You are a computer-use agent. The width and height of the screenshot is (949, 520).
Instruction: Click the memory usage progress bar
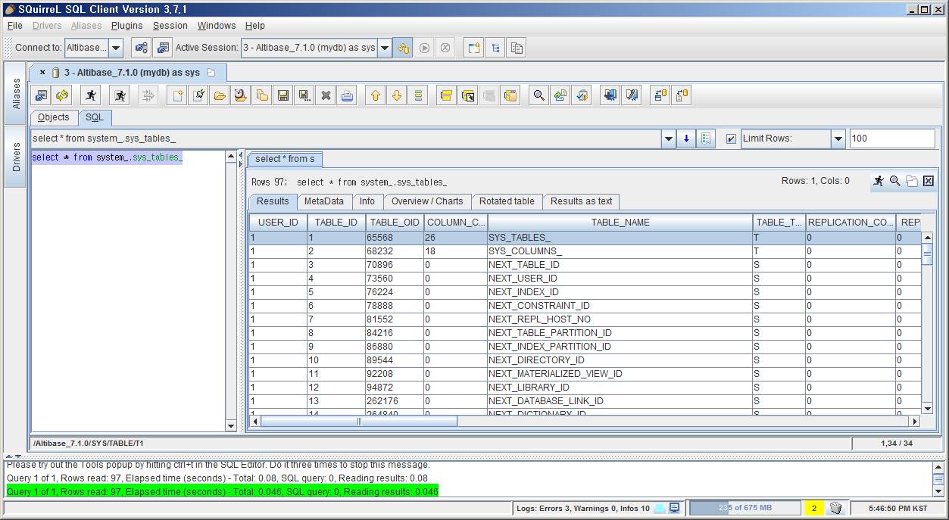click(x=745, y=508)
